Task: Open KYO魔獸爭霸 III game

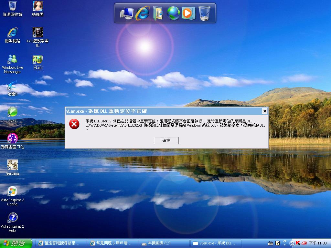Action: pyautogui.click(x=37, y=34)
